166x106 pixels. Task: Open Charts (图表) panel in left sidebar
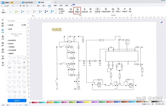pos(3,57)
